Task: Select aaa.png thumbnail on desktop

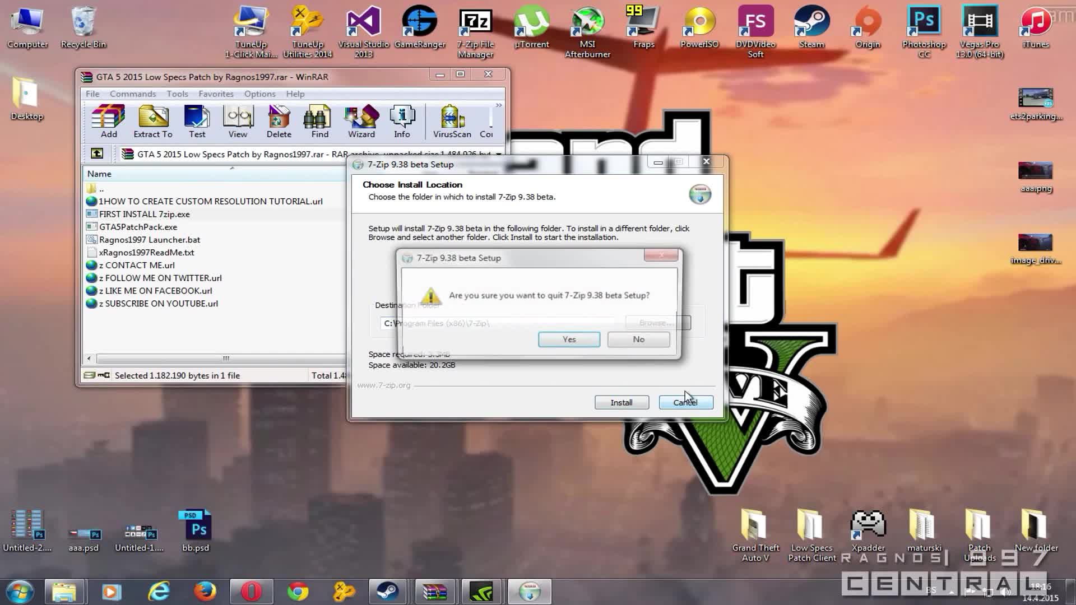Action: [1036, 177]
